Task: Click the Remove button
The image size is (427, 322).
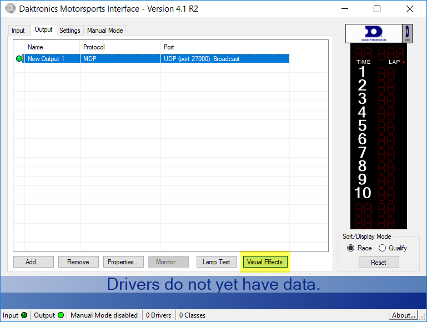Action: pyautogui.click(x=78, y=262)
